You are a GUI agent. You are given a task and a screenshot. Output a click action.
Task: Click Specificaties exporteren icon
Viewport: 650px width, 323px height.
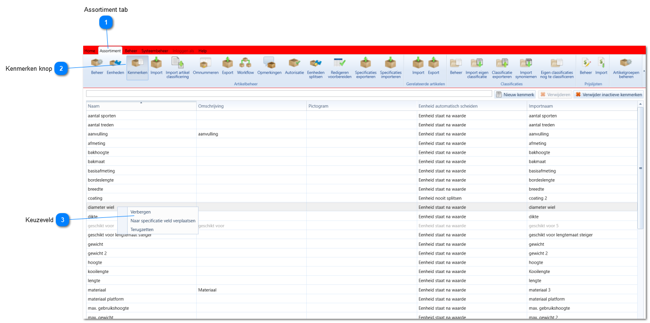(366, 68)
